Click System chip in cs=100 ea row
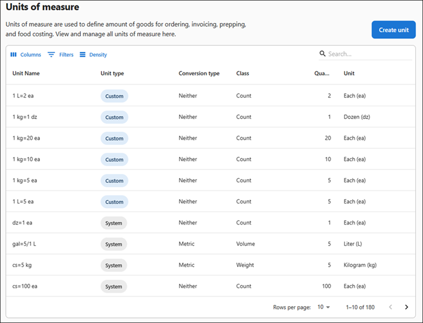This screenshot has height=323, width=423. 114,287
